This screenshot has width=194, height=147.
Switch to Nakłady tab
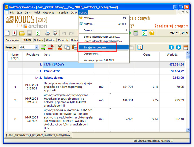pos(39,40)
